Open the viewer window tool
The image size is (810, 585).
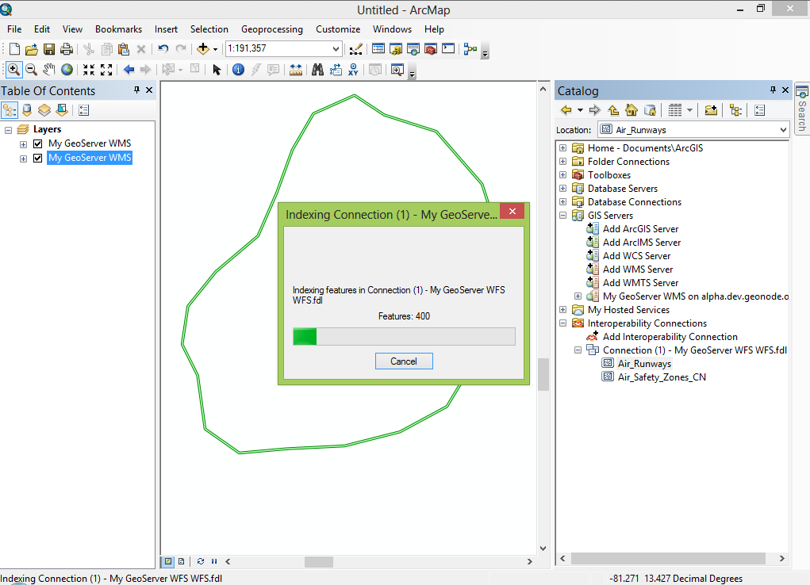397,70
